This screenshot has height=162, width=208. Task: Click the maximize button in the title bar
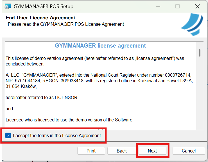177,6
